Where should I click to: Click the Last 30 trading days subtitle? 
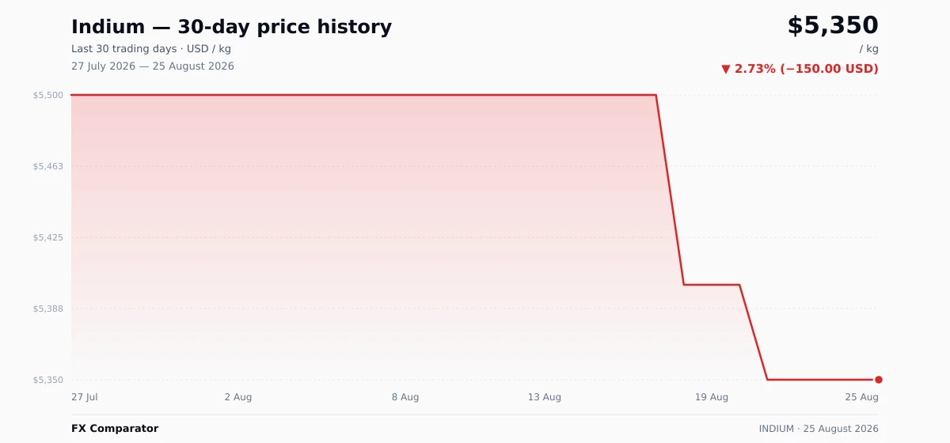[151, 49]
